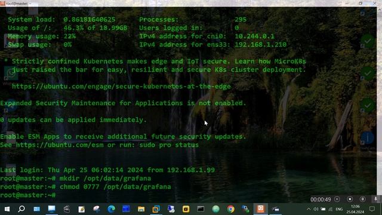Open File Explorer folder icon in taskbar
The width and height of the screenshot is (382, 215).
tap(141, 209)
